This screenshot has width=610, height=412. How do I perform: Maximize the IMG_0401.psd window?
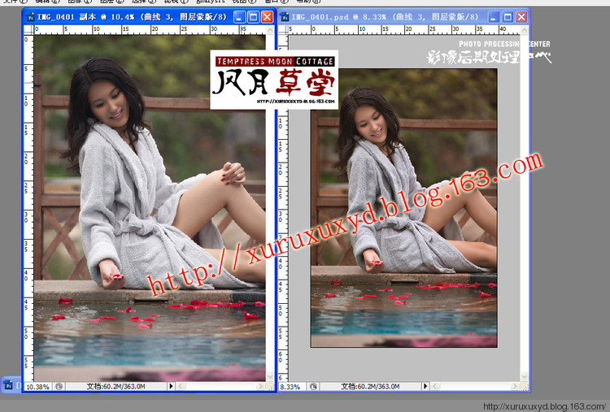(508, 17)
